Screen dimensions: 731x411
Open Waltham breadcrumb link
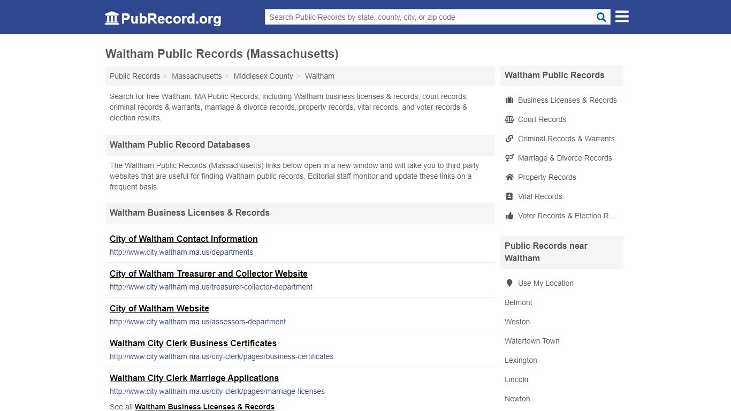point(319,76)
